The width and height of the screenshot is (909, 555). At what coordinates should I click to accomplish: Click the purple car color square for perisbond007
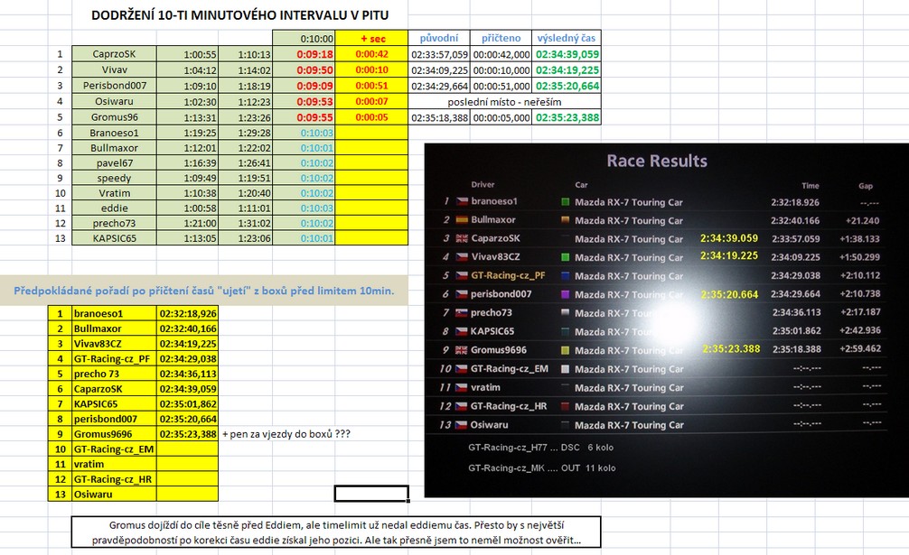566,294
